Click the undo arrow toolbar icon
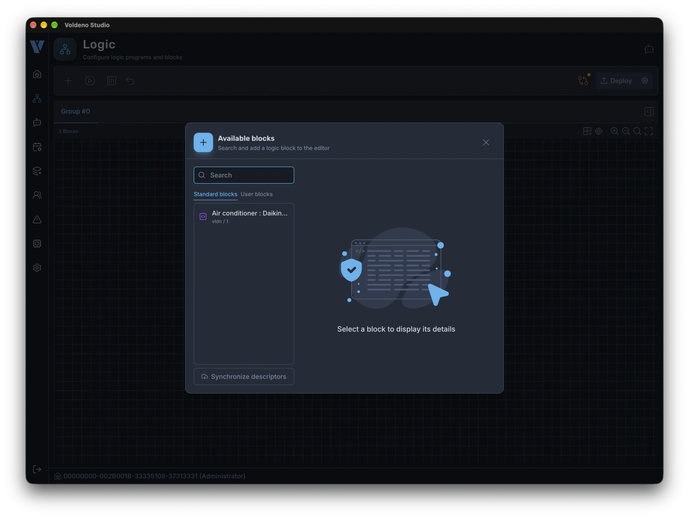Screen dimensions: 689x518 click(130, 80)
